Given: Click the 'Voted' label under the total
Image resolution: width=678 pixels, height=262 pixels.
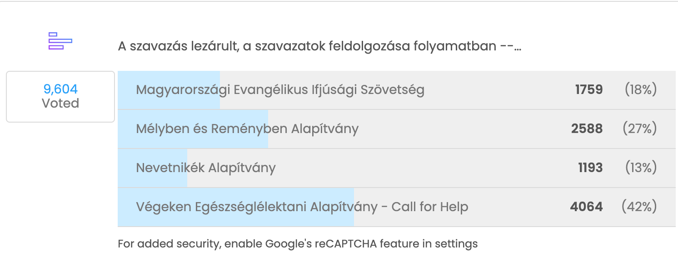Looking at the screenshot, I should click(x=60, y=104).
